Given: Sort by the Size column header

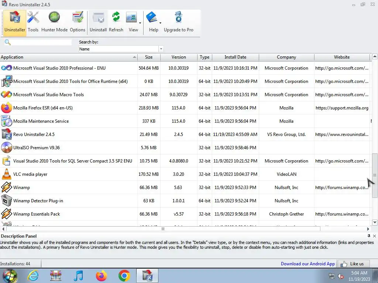Looking at the screenshot, I should pyautogui.click(x=149, y=57).
